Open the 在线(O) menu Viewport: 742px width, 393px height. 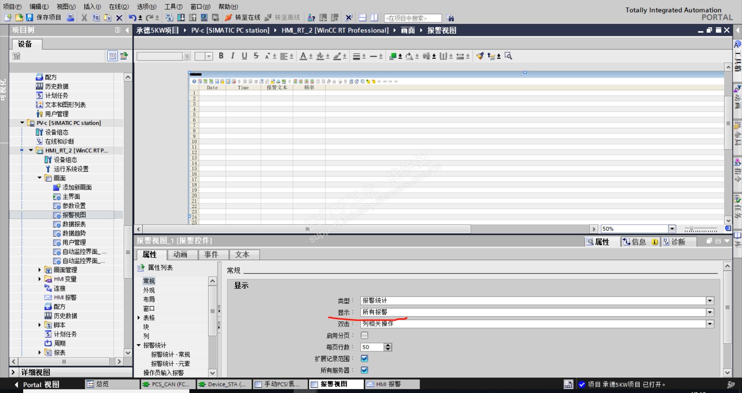[x=119, y=7]
